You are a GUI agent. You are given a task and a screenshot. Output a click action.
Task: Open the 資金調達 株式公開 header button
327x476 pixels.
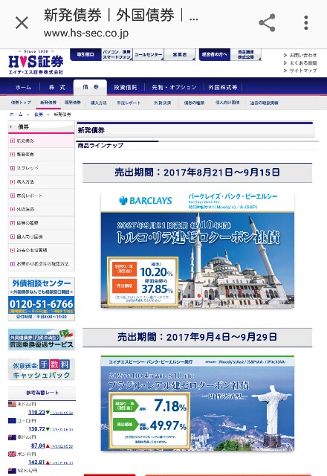coord(246,54)
